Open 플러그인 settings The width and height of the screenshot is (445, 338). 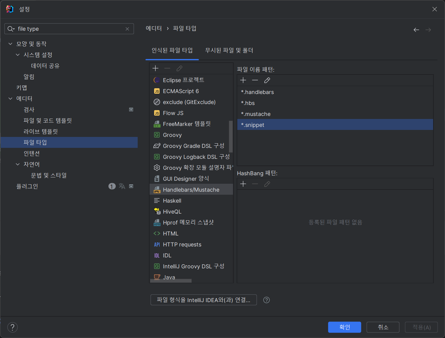click(27, 186)
